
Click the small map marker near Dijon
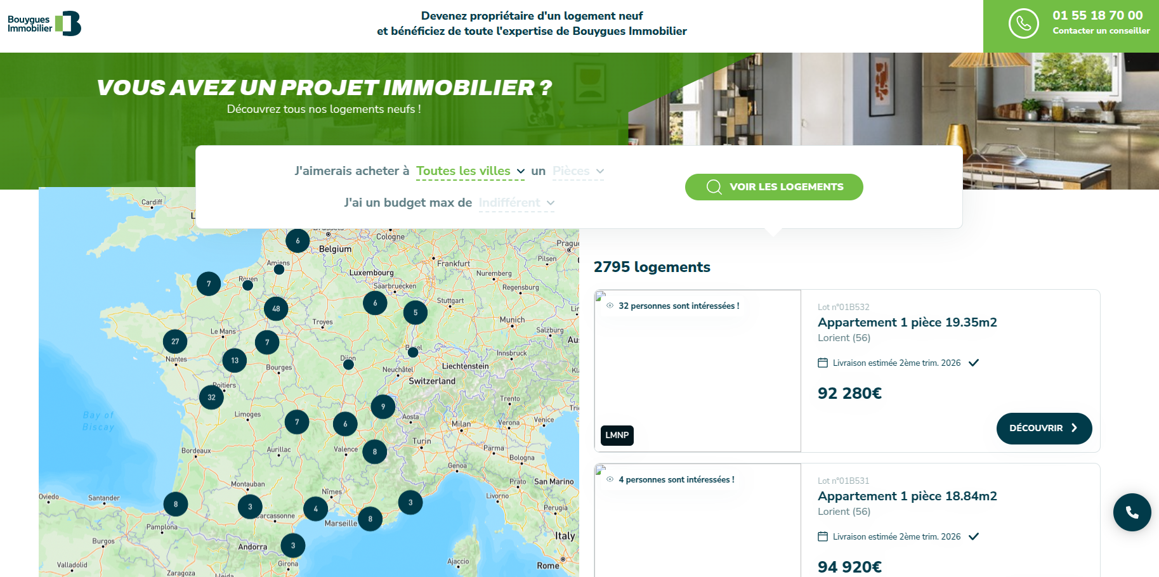click(348, 365)
